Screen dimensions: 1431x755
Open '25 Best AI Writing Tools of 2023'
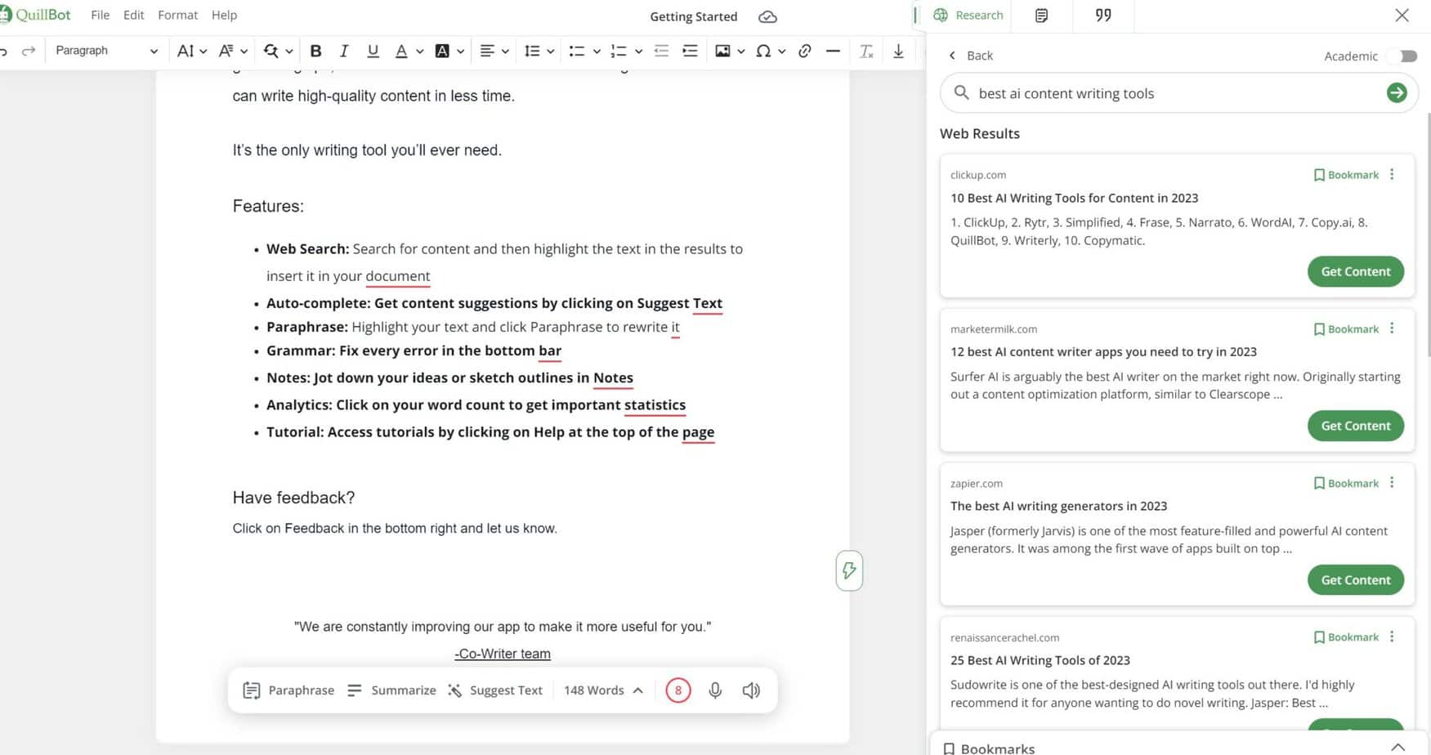(x=1040, y=660)
